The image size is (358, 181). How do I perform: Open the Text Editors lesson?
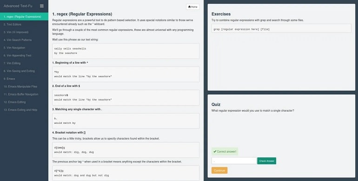(24, 25)
